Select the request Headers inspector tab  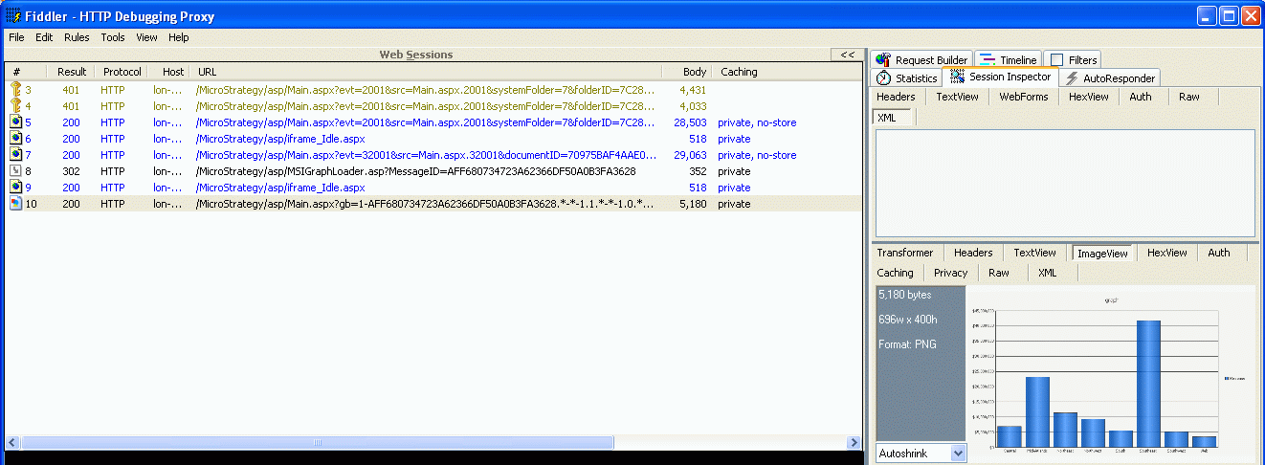(x=897, y=97)
